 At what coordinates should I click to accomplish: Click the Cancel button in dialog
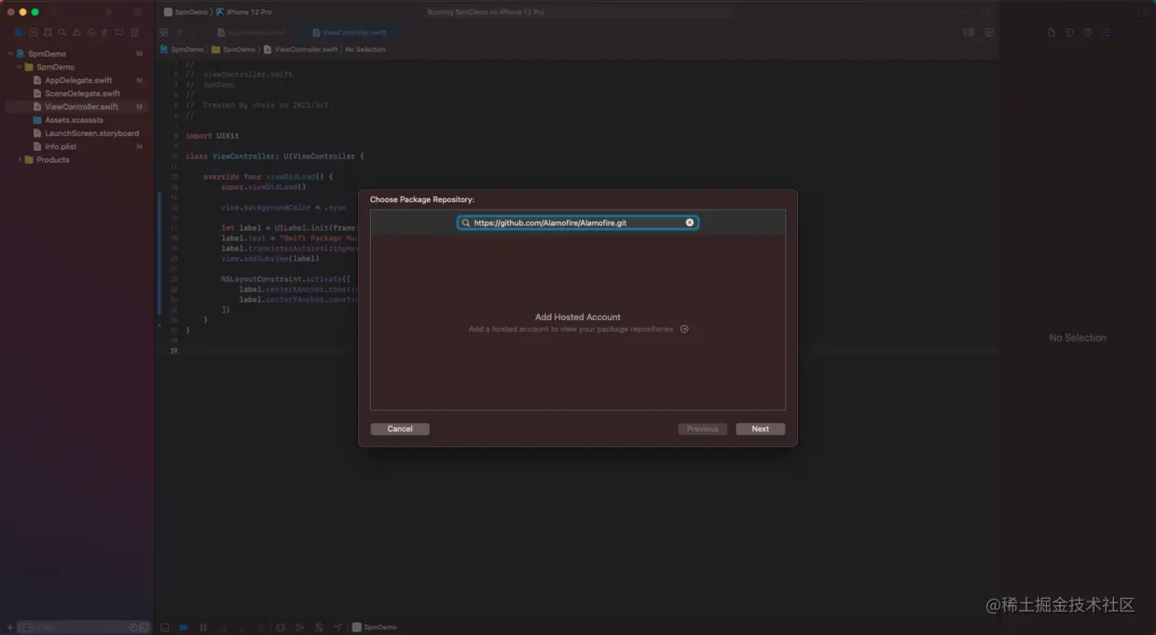pyautogui.click(x=400, y=429)
